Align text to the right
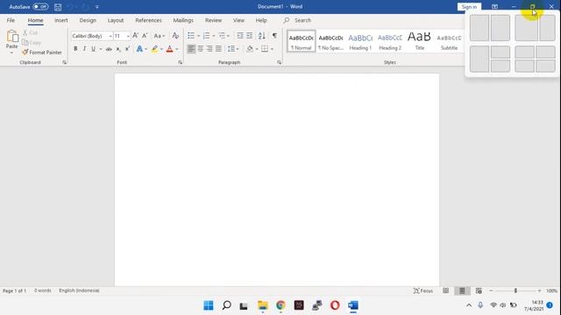This screenshot has height=315, width=561. (x=209, y=49)
